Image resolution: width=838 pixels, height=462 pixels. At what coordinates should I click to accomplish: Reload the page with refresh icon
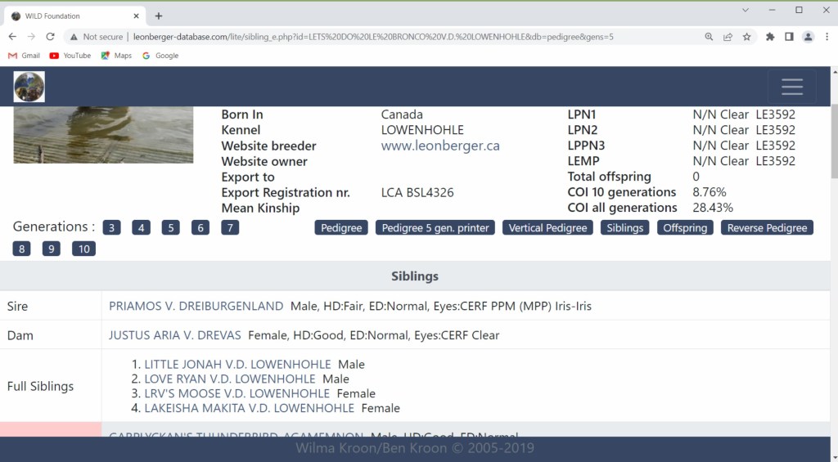[x=50, y=36]
